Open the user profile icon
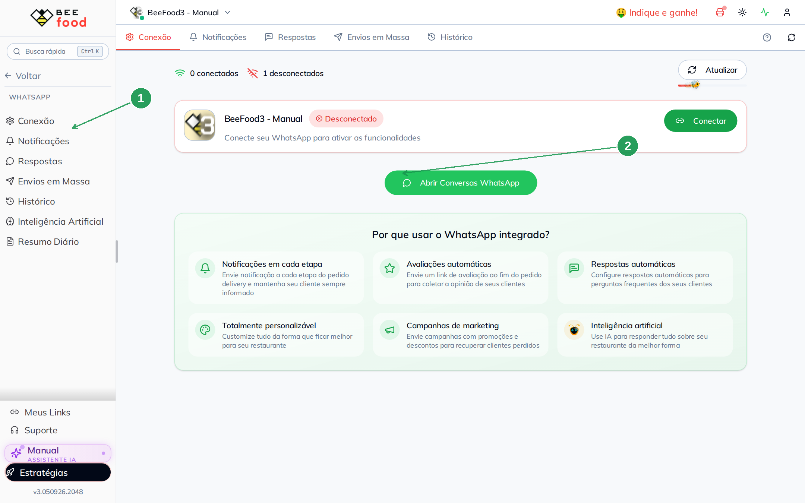 [787, 12]
